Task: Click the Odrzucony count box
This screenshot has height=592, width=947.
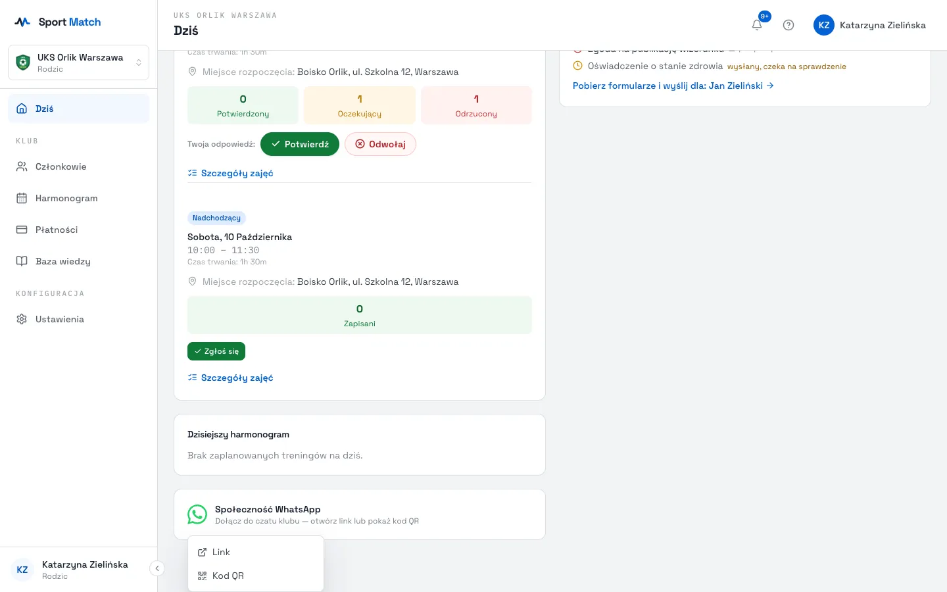Action: tap(476, 105)
